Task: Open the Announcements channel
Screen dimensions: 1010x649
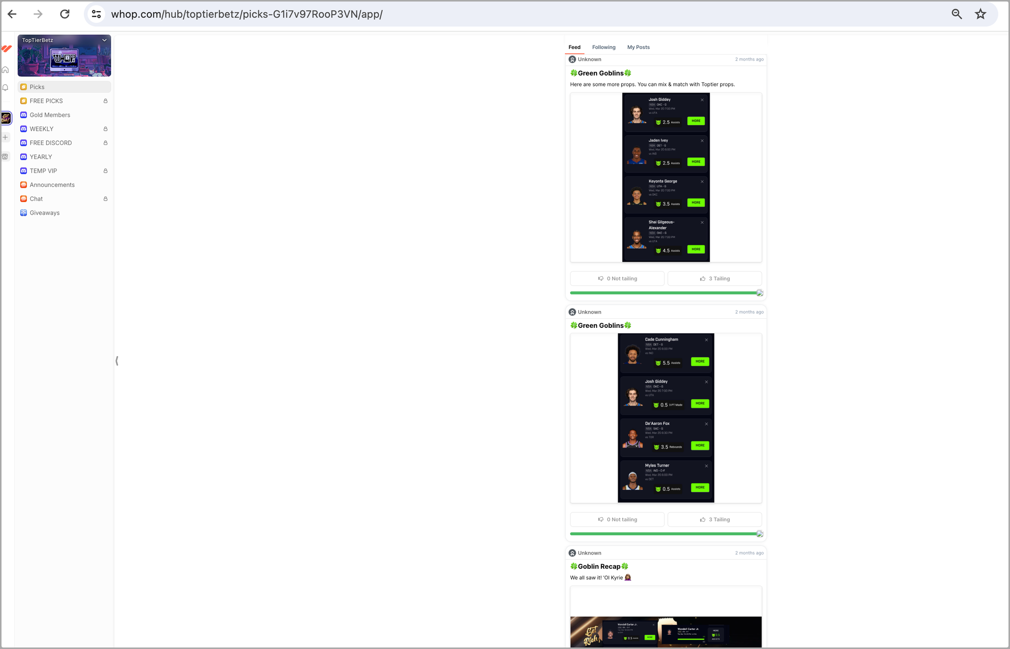Action: pyautogui.click(x=52, y=185)
